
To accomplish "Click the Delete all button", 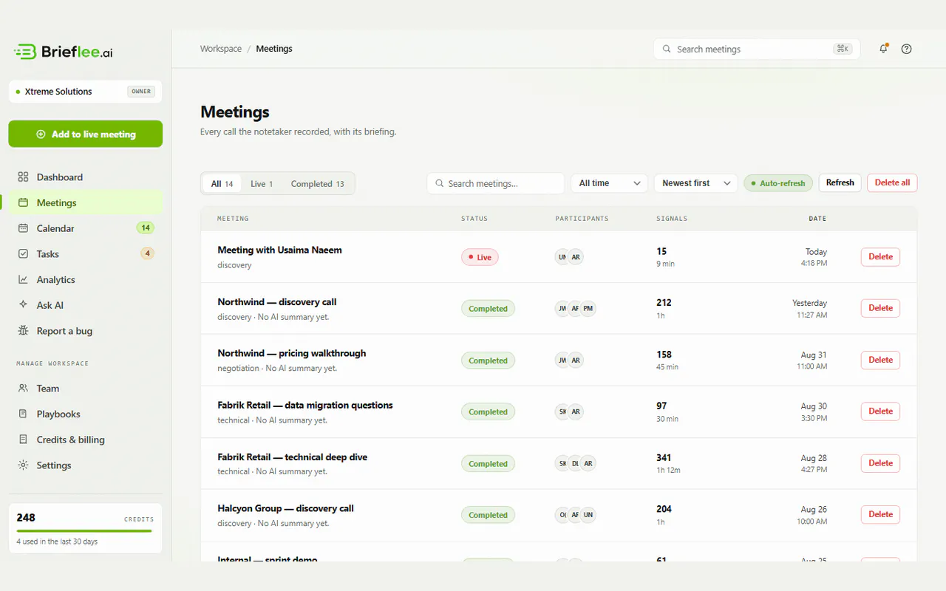I will [x=892, y=182].
